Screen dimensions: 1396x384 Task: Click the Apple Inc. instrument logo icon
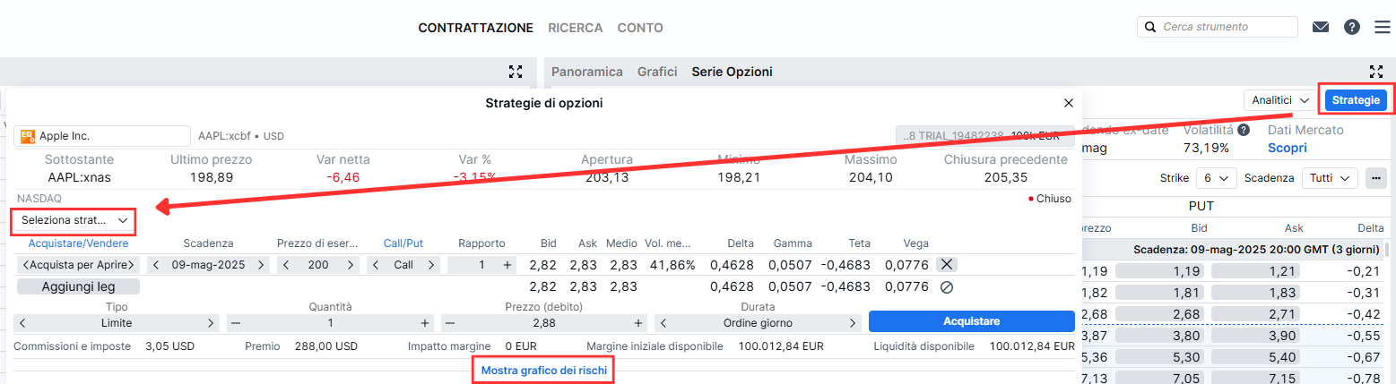tap(28, 136)
